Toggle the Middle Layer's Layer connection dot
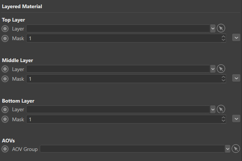242x161 pixels. [5, 69]
